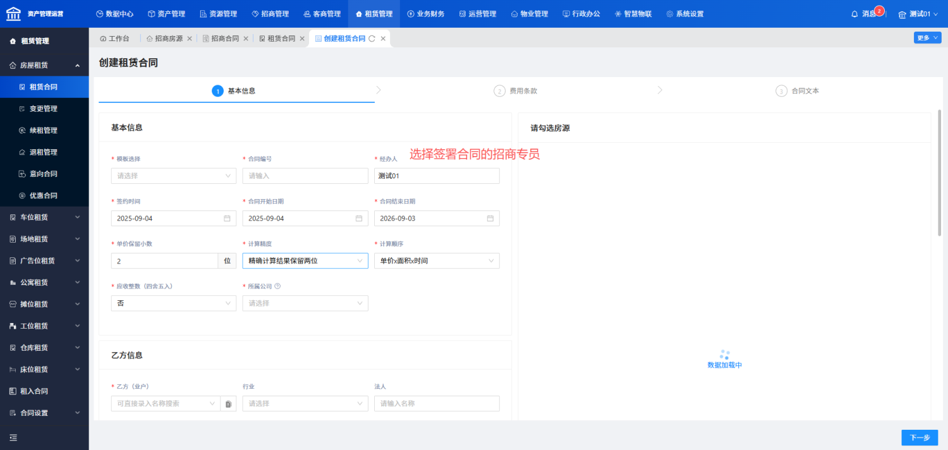Screen dimensions: 948x450
Task: Select 变更管理 in sidebar
Action: pos(44,109)
